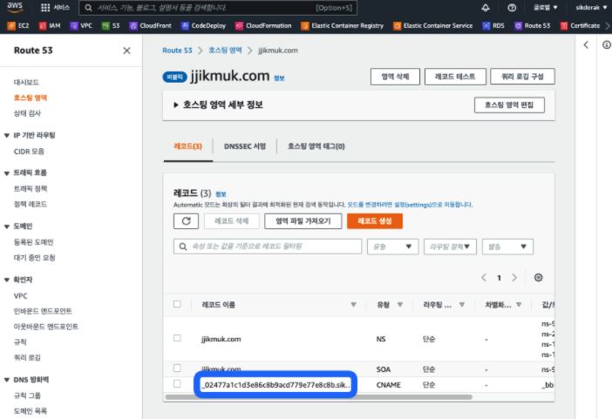Click the 호스팅 영역 편집 button
Image resolution: width=612 pixels, height=419 pixels.
509,105
